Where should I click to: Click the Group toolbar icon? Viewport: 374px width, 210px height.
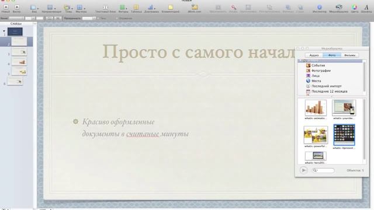(248, 8)
